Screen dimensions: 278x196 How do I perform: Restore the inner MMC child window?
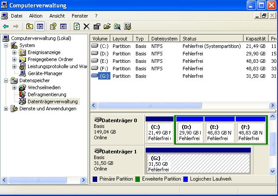click(x=264, y=16)
